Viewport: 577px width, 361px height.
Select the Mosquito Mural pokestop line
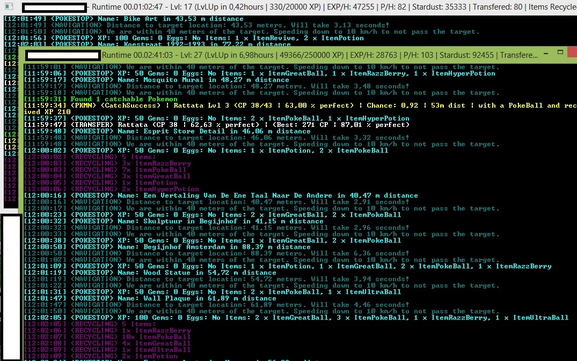click(156, 80)
